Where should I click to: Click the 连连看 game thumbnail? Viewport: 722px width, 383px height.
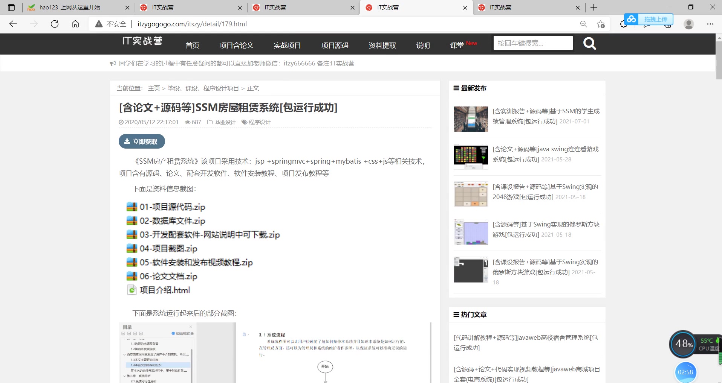click(471, 157)
